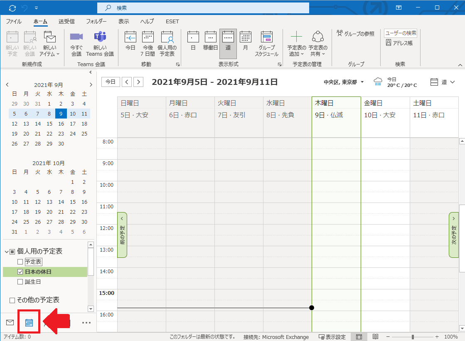This screenshot has width=465, height=341.
Task: Open the ヘルプ ribbon tab
Action: (x=147, y=21)
